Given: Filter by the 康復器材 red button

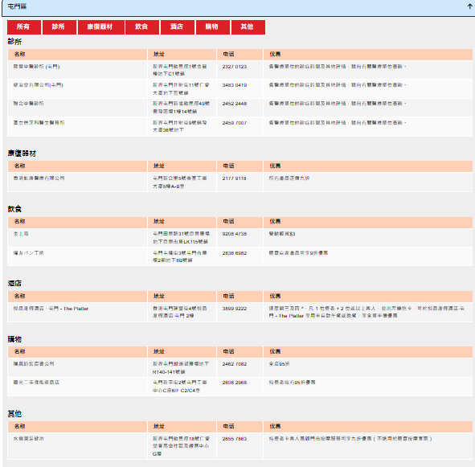Looking at the screenshot, I should (x=101, y=27).
